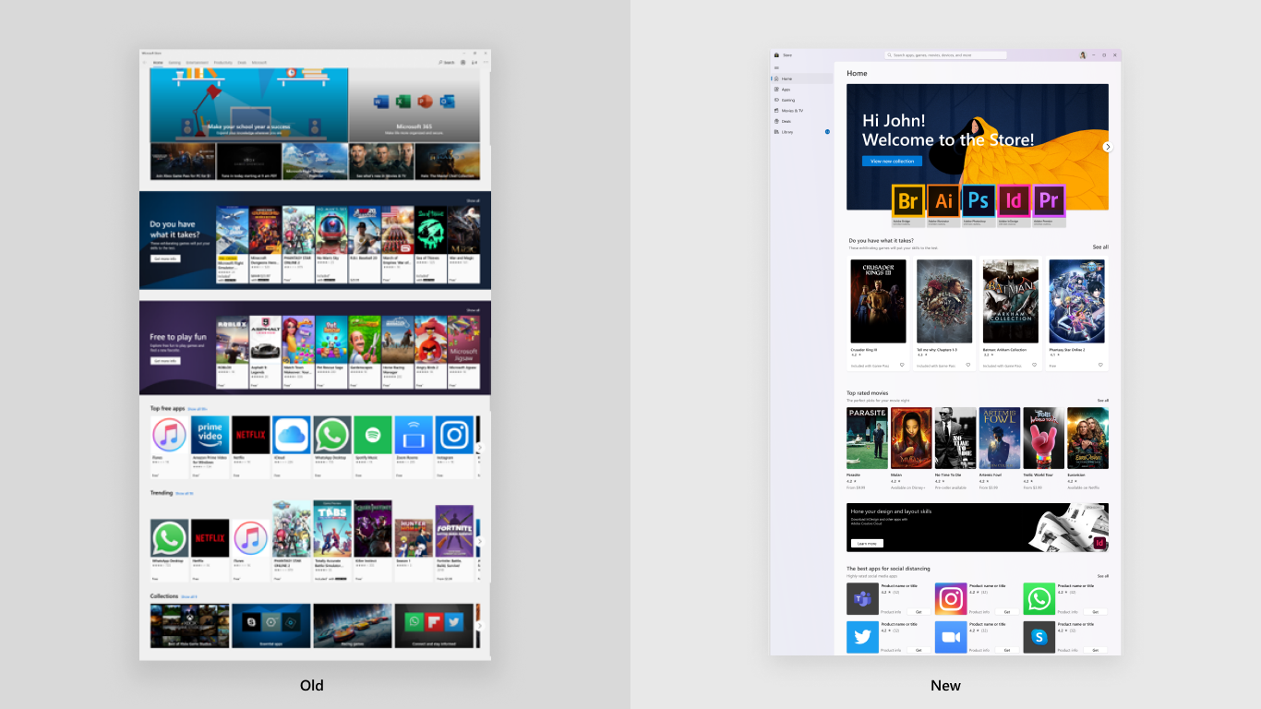Click the Adobe InDesign icon in hero banner
This screenshot has width=1261, height=709.
pos(1014,200)
